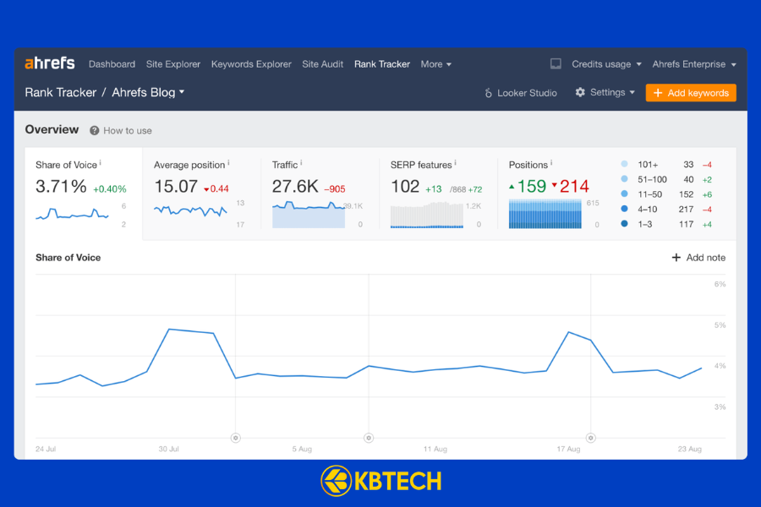Switch to Site Audit

pyautogui.click(x=322, y=63)
